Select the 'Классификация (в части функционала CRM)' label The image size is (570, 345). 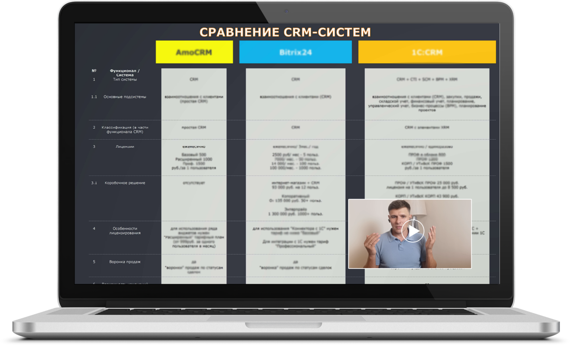[x=125, y=129]
